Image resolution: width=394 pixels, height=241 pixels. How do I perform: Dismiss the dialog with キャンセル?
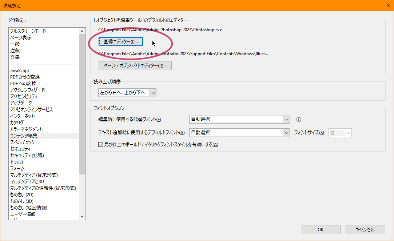(x=365, y=229)
